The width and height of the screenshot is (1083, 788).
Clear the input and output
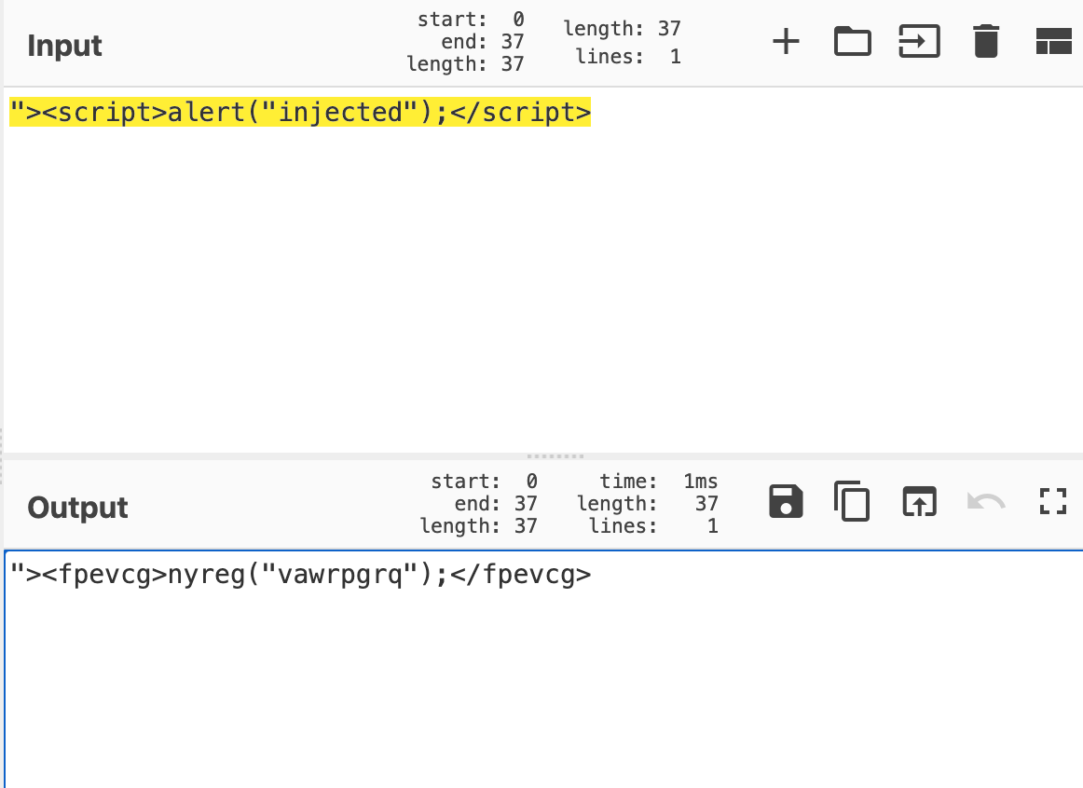[x=986, y=41]
